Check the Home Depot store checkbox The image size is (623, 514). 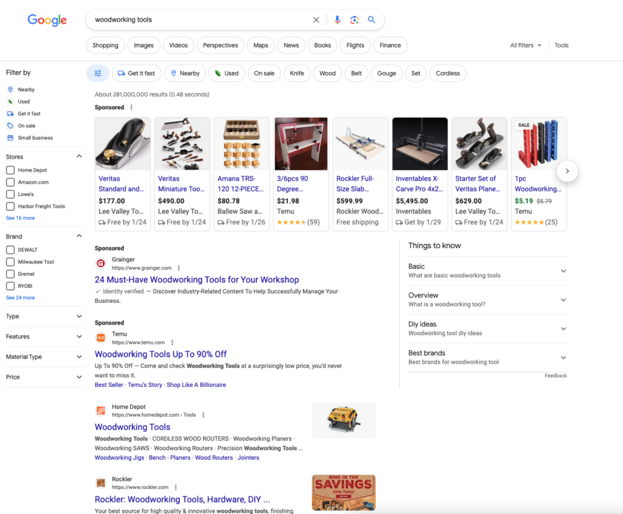[10, 170]
